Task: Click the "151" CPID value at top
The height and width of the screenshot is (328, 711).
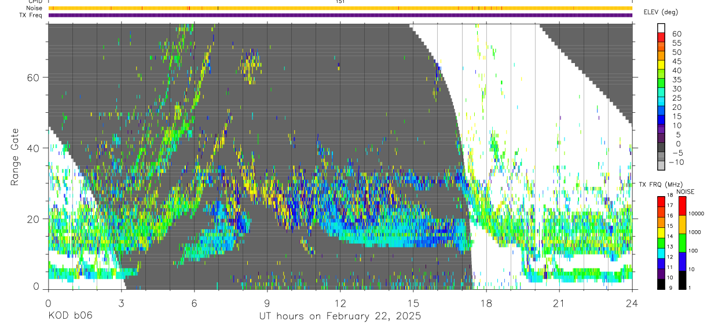Action: coord(340,2)
